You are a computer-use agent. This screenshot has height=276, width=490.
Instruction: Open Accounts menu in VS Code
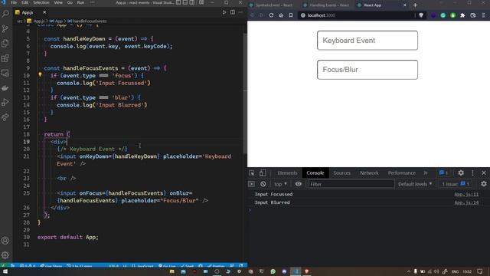coord(5,241)
